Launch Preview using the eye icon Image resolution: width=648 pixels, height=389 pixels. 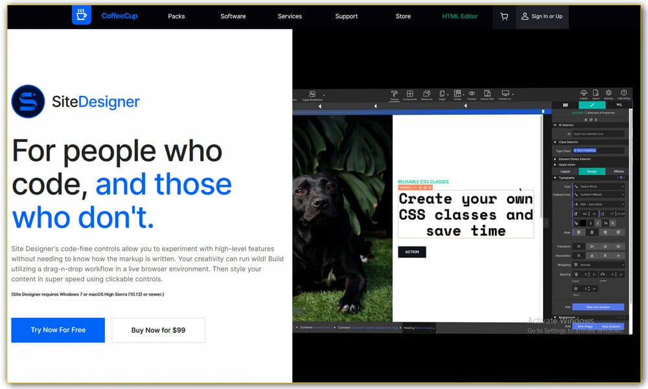tap(471, 95)
